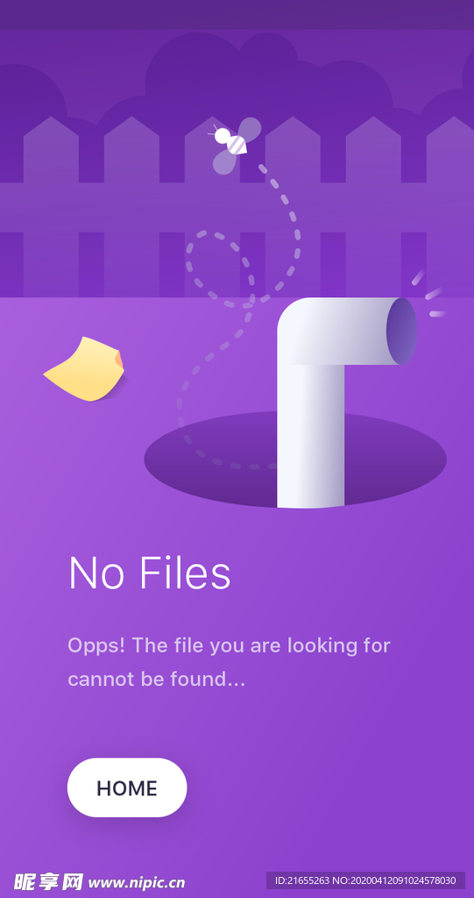The height and width of the screenshot is (898, 474).
Task: Tap the "Opps! The file you are looking for" message
Action: (229, 645)
